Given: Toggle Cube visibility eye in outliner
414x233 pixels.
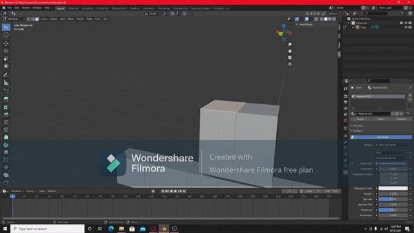Looking at the screenshot, I should tap(406, 27).
